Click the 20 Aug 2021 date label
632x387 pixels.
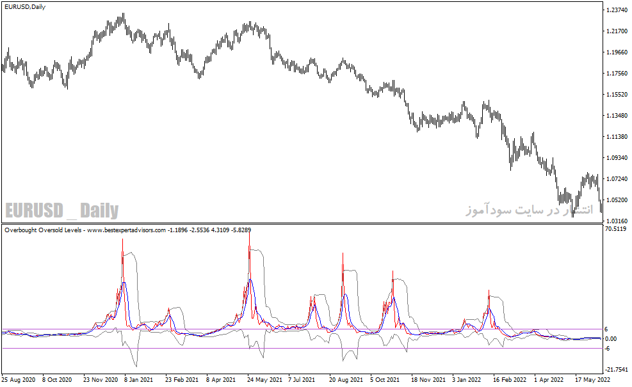[346, 380]
